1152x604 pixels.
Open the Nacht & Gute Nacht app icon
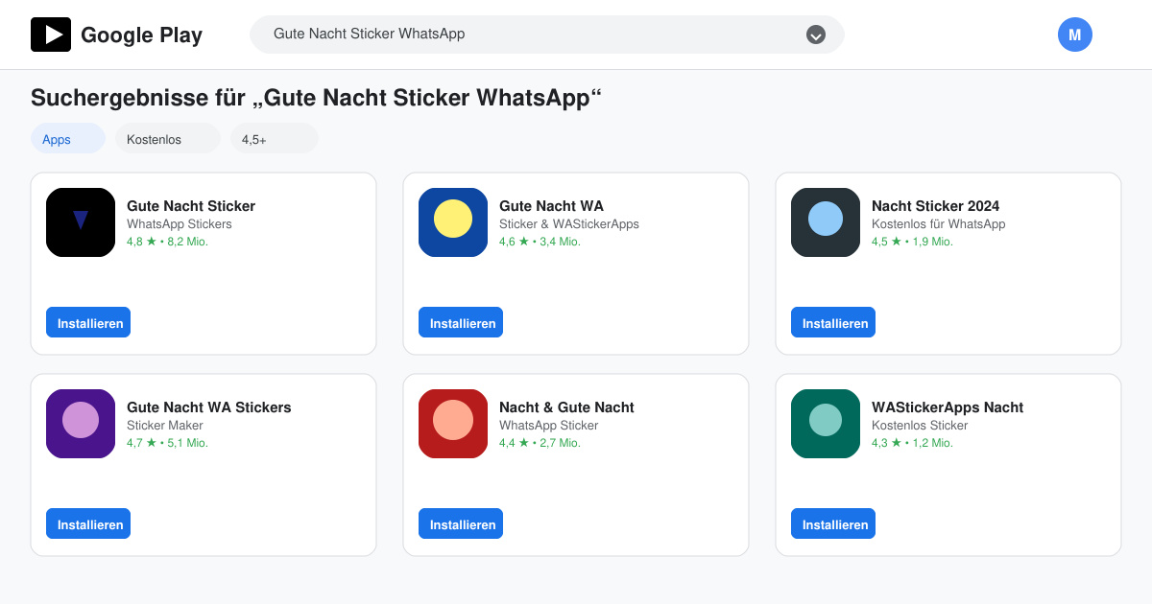coord(453,424)
